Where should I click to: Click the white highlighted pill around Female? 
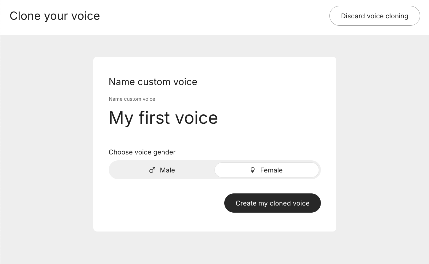(x=267, y=170)
